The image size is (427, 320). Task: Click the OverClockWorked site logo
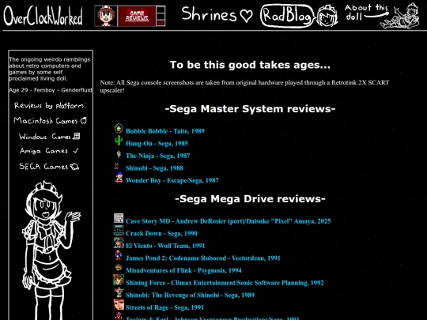[43, 16]
